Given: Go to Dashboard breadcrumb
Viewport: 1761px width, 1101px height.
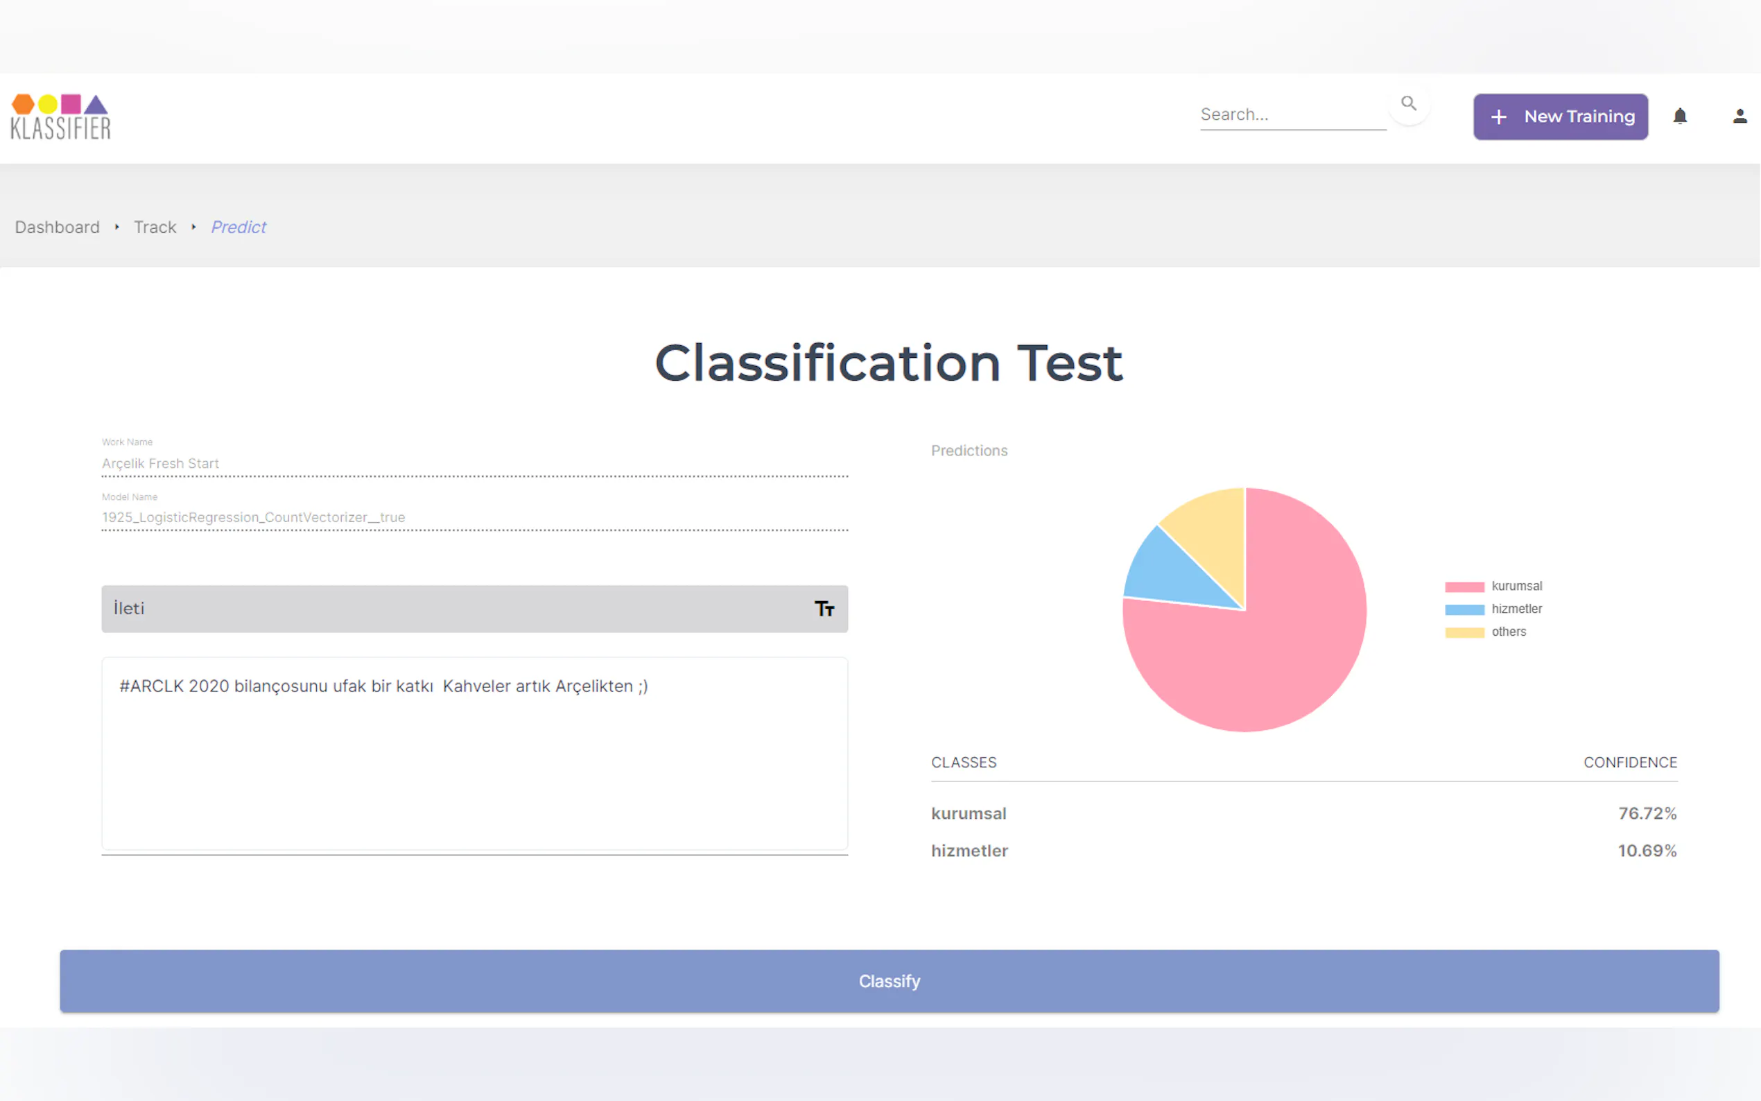Looking at the screenshot, I should [x=57, y=227].
